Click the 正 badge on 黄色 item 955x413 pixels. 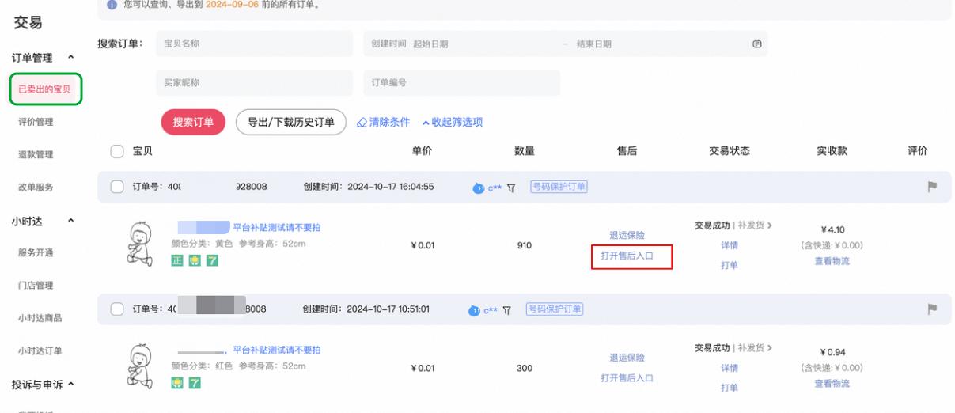point(177,260)
